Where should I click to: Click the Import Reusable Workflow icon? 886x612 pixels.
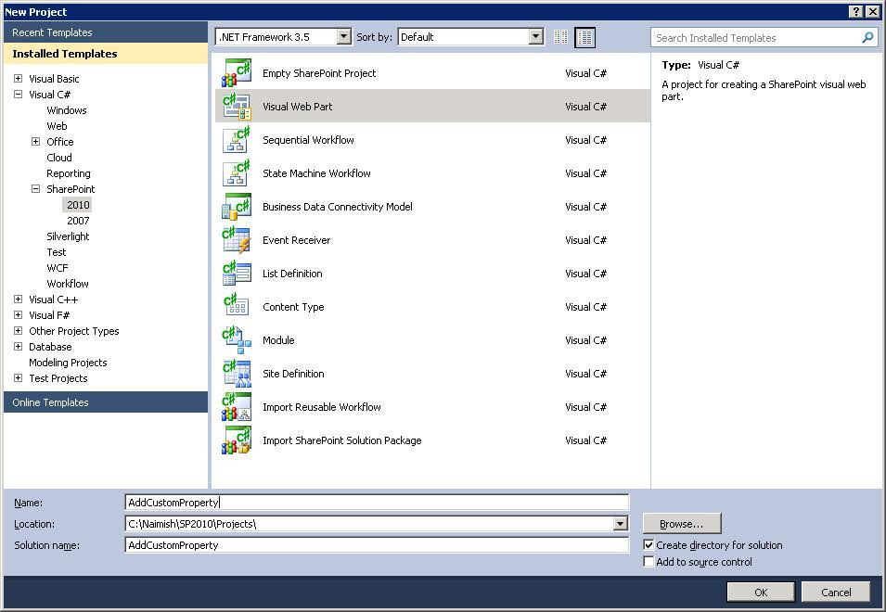237,406
